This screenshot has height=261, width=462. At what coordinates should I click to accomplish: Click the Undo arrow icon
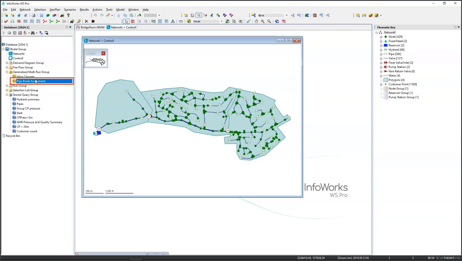pyautogui.click(x=95, y=15)
